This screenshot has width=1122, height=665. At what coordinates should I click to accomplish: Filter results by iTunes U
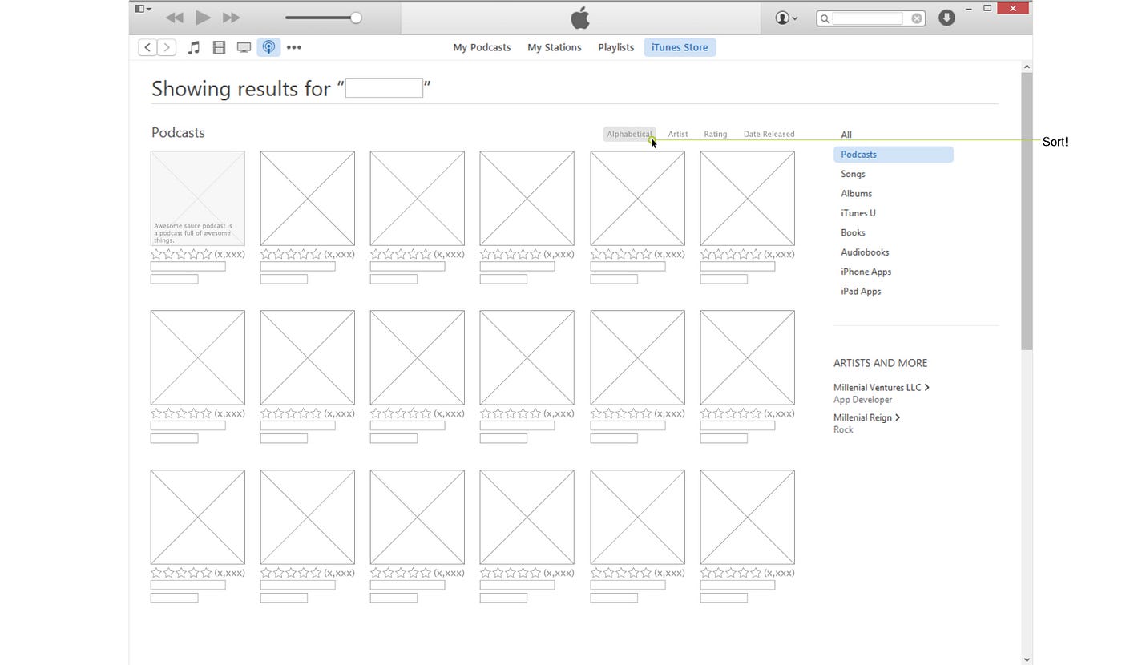pyautogui.click(x=858, y=213)
